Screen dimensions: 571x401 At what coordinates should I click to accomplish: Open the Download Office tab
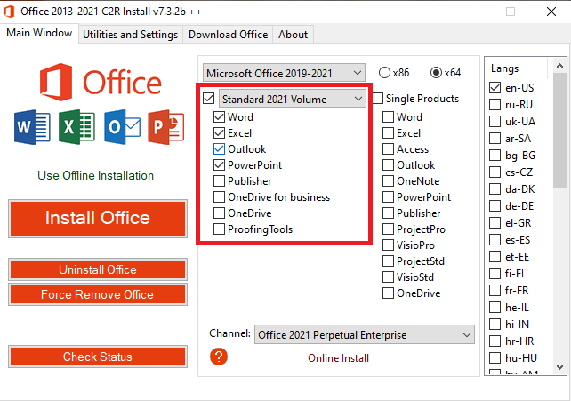pyautogui.click(x=228, y=35)
